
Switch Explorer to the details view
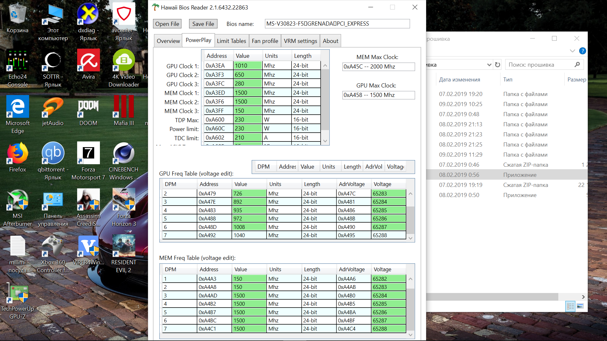570,306
